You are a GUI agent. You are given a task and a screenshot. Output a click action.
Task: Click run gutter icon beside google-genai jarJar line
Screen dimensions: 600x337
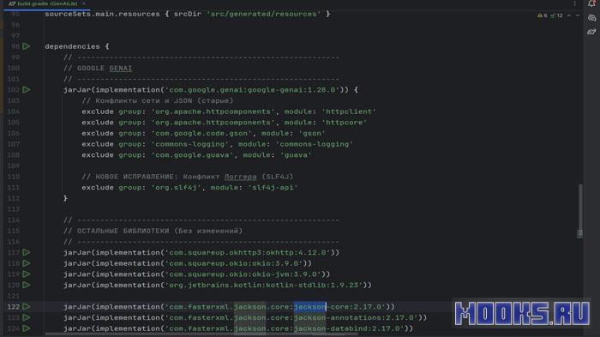27,90
